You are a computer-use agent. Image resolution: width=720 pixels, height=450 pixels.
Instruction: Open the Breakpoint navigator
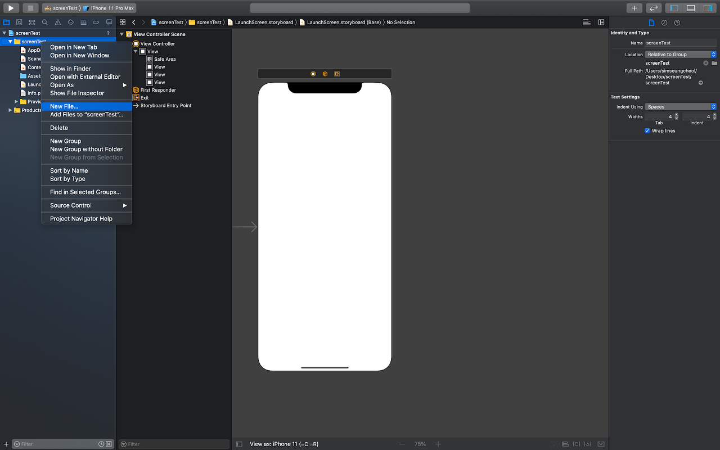[97, 22]
